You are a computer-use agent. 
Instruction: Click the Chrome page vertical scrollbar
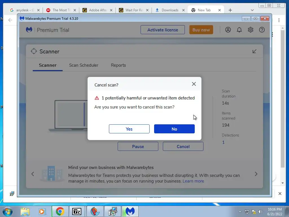(283, 99)
